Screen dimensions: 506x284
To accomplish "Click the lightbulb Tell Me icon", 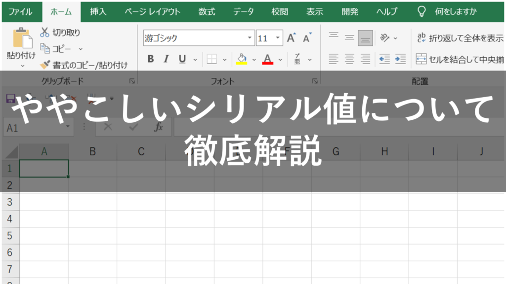I will click(x=422, y=12).
